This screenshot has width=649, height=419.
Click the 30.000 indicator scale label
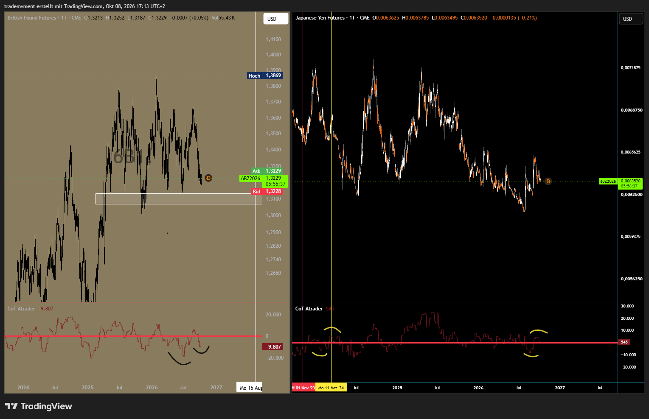627,306
